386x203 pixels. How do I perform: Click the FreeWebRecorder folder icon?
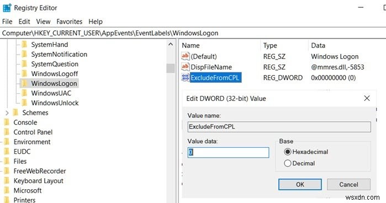tap(7, 171)
